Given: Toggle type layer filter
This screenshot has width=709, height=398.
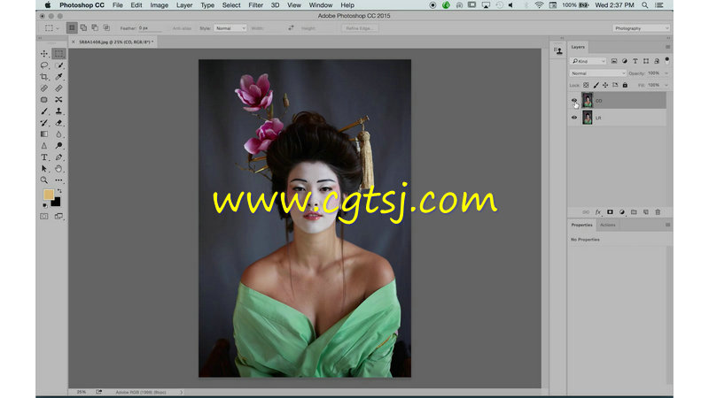Looking at the screenshot, I should point(635,61).
